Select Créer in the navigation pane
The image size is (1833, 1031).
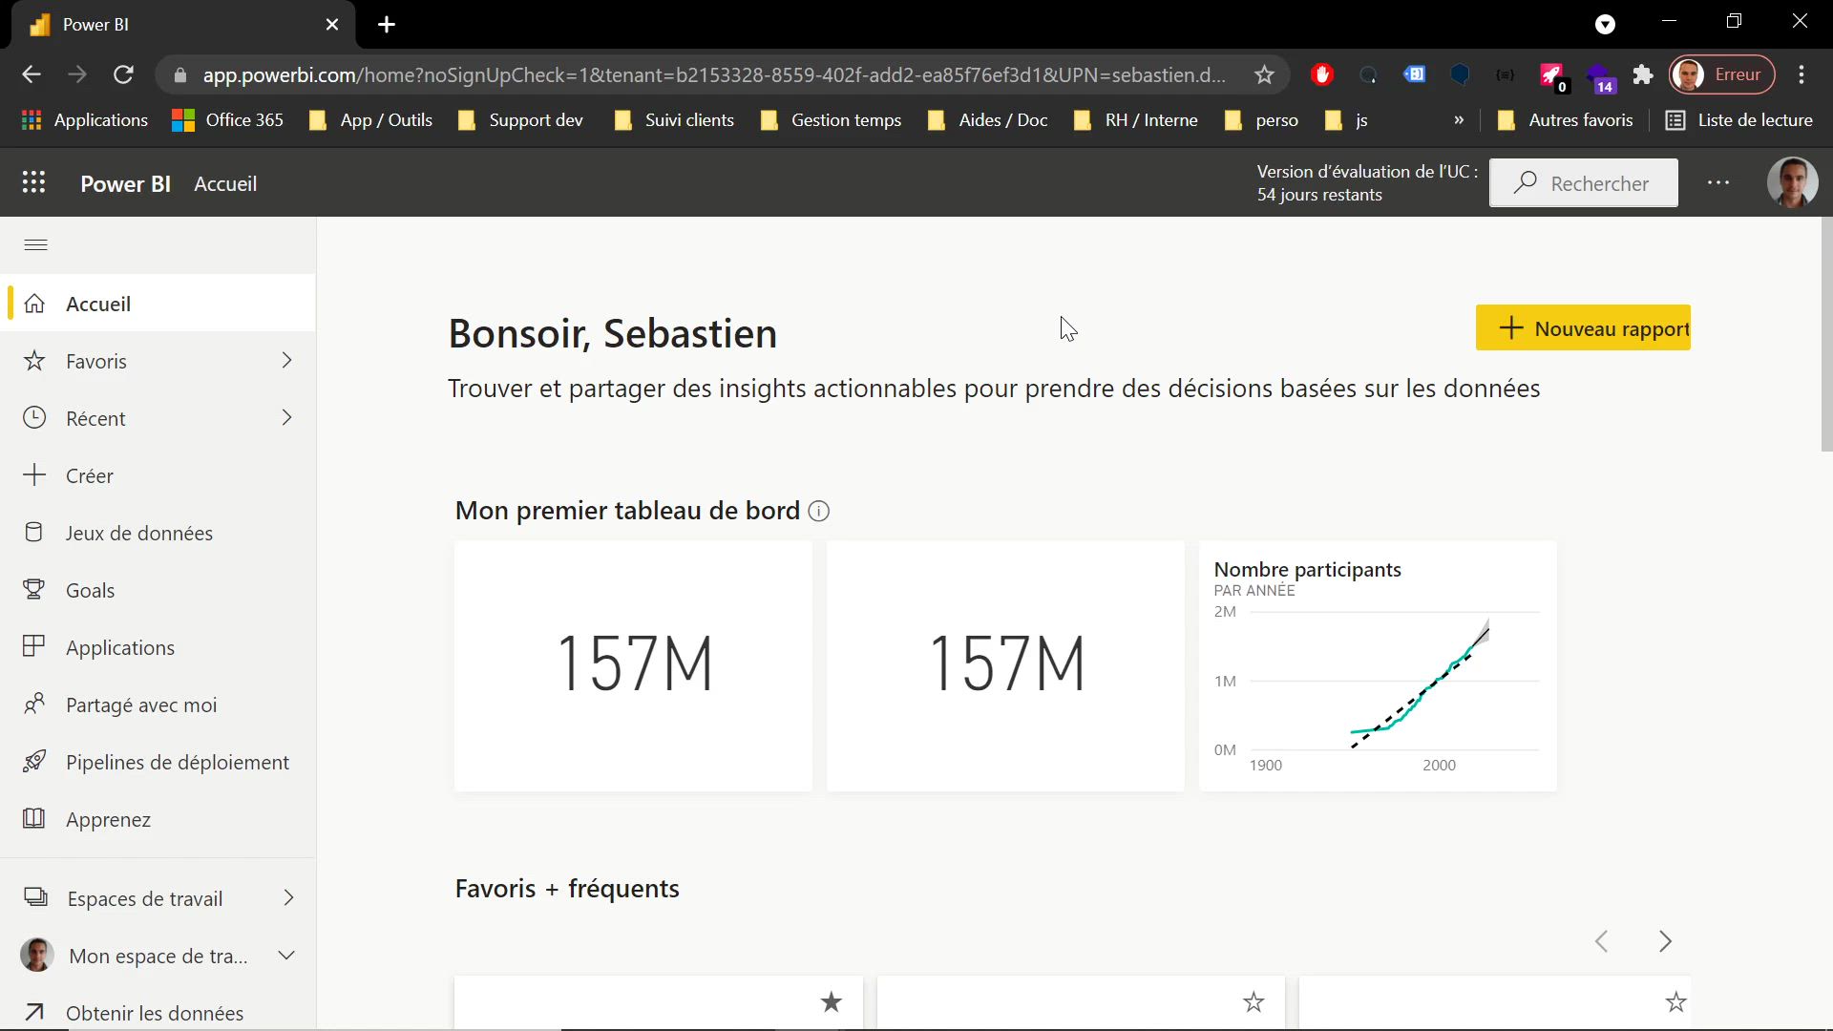tap(158, 475)
